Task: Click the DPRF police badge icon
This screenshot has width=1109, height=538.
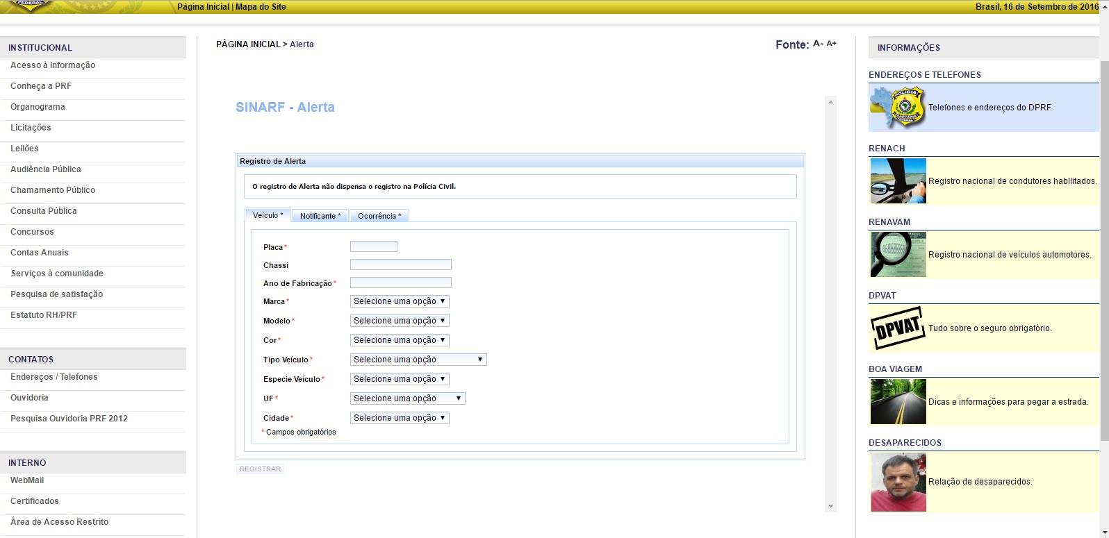Action: tap(898, 108)
